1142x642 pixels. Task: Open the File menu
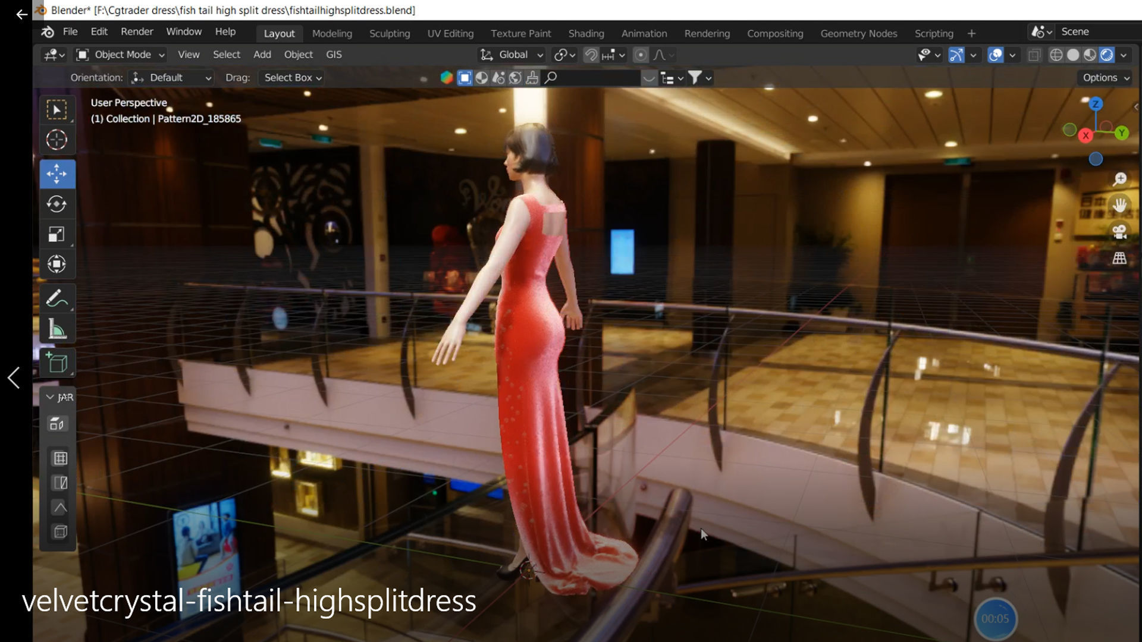point(70,32)
